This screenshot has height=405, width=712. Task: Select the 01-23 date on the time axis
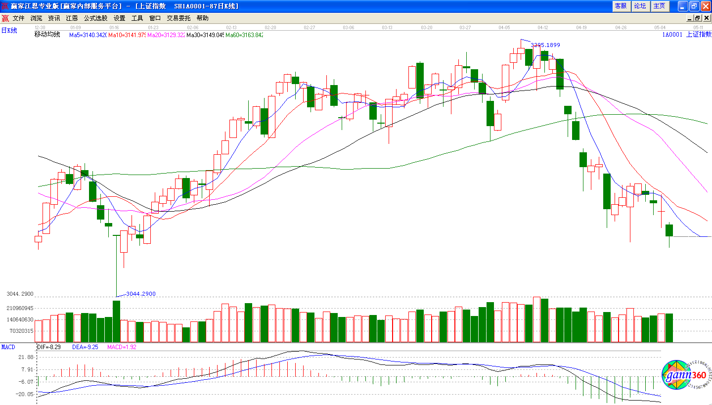click(153, 28)
